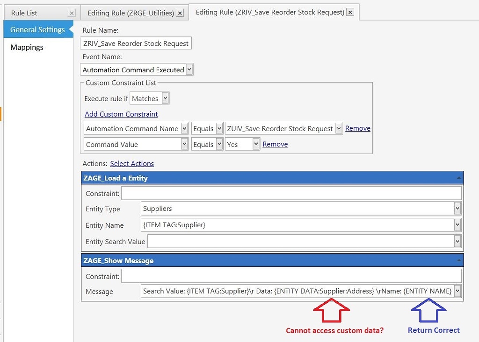
Task: Remove the Command Value constraint
Action: coord(275,144)
